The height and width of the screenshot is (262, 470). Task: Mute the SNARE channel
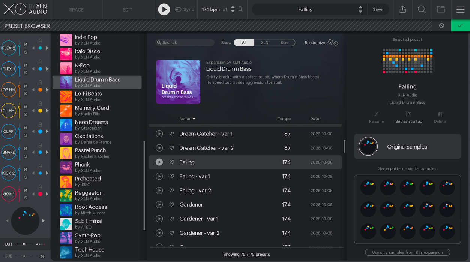click(26, 149)
